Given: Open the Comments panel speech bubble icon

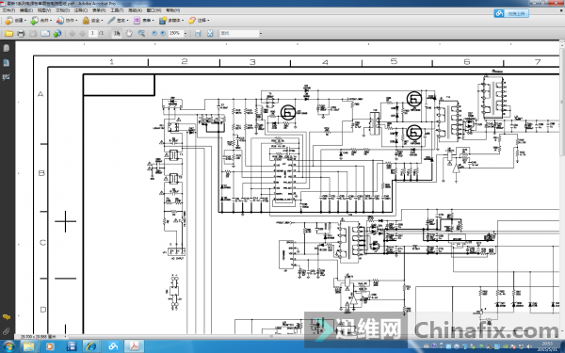Looking at the screenshot, I should click(7, 317).
